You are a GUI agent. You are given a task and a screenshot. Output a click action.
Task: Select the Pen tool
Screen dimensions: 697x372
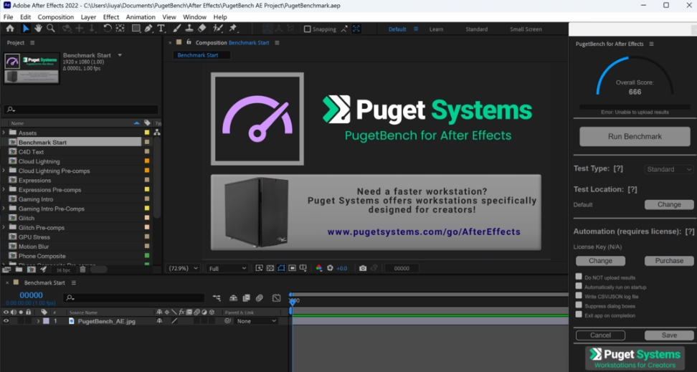pyautogui.click(x=148, y=29)
